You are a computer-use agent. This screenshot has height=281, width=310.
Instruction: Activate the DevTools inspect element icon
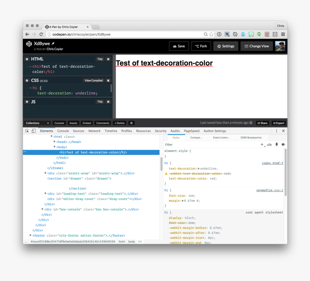(x=27, y=131)
